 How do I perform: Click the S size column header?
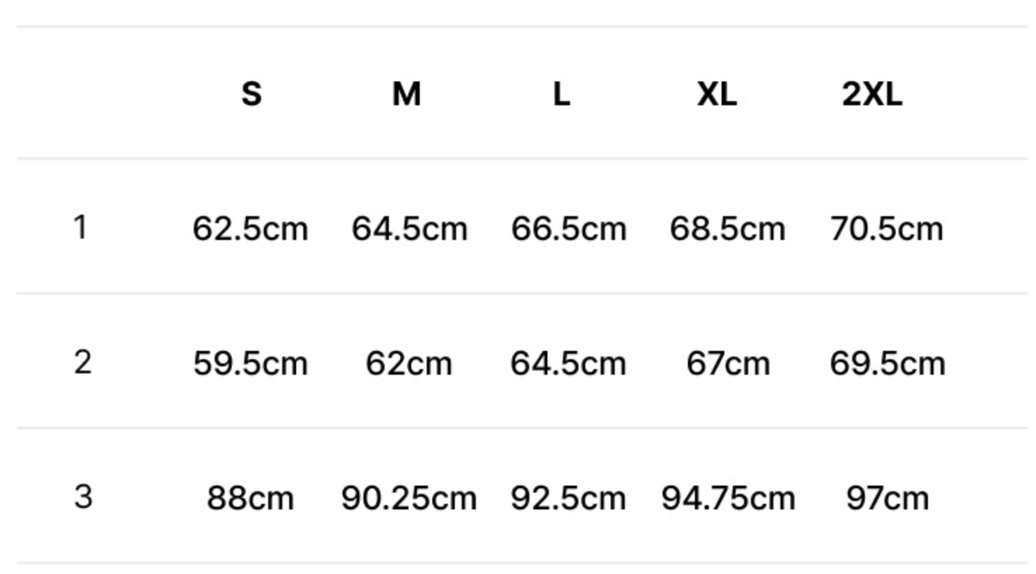pos(251,94)
